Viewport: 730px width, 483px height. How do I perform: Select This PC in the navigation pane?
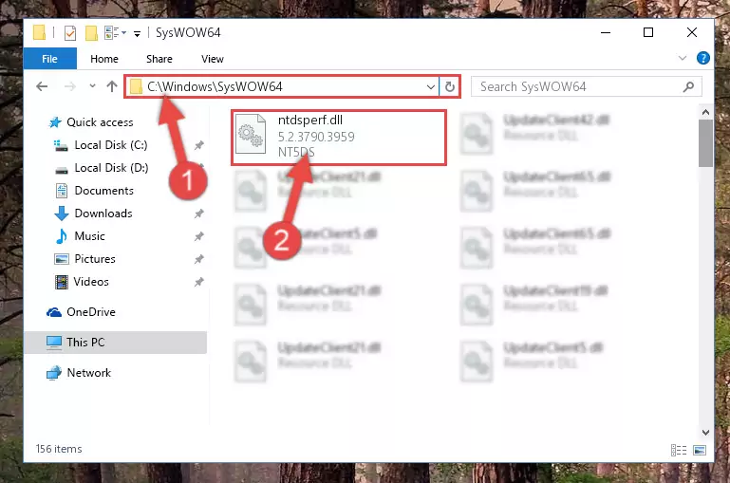[x=116, y=342]
